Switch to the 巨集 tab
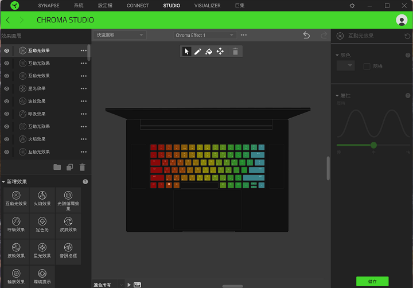The image size is (413, 288). (240, 6)
